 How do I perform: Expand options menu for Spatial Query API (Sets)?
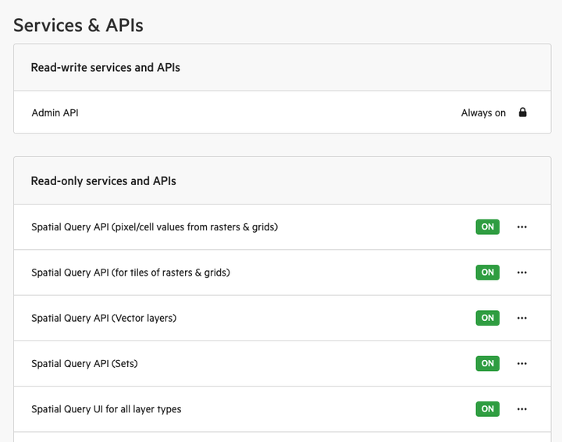click(522, 363)
